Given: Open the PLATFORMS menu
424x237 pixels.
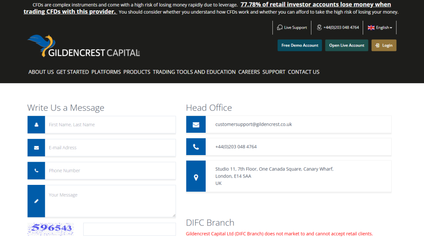Looking at the screenshot, I should tap(106, 72).
